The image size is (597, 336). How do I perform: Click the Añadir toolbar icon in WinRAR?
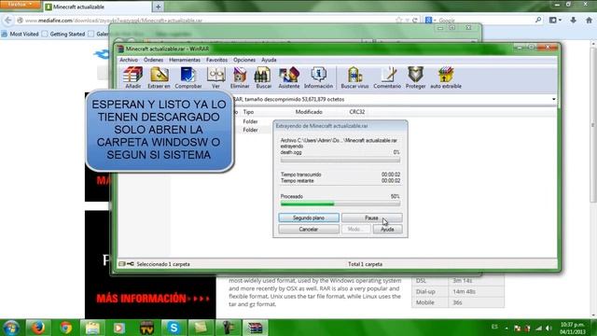[x=132, y=77]
